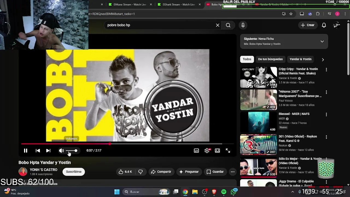Open options for Jiggy Drama video

coord(326,182)
